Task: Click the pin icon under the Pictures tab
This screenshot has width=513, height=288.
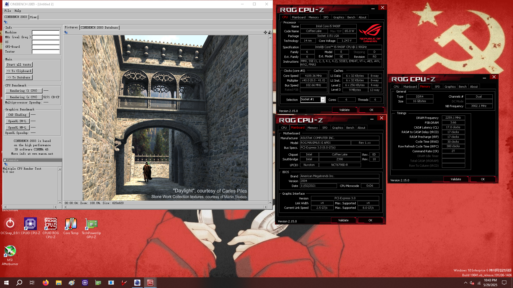Action: point(66,33)
